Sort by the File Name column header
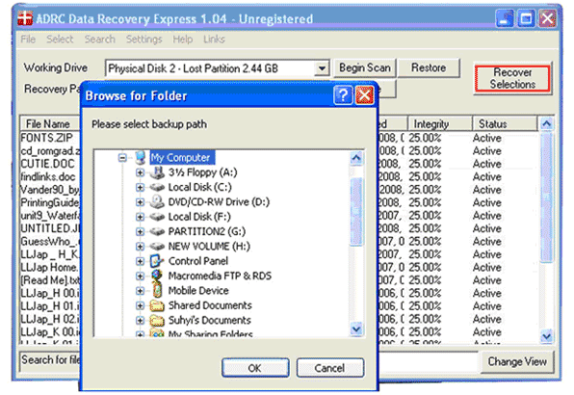This screenshot has width=574, height=395. (x=50, y=124)
